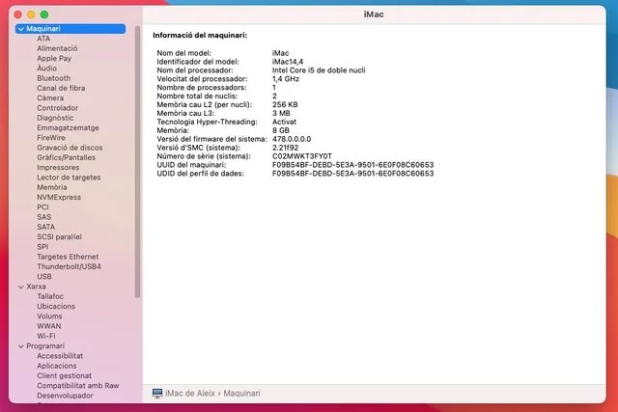Collapse the Xarxa section chevron

tap(21, 287)
